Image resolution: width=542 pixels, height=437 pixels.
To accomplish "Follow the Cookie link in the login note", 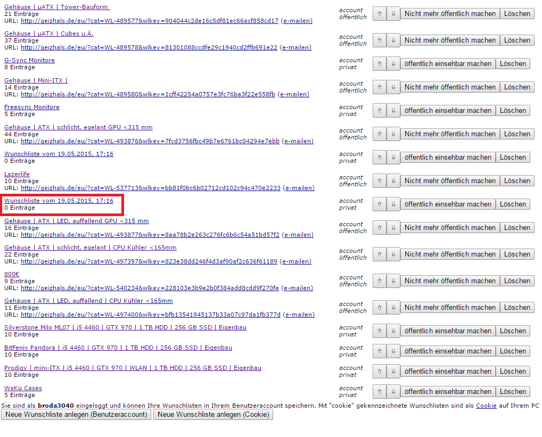I will (486, 406).
